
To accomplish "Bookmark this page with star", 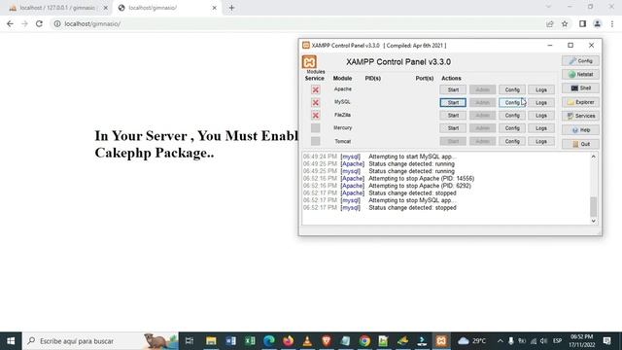I will click(565, 23).
